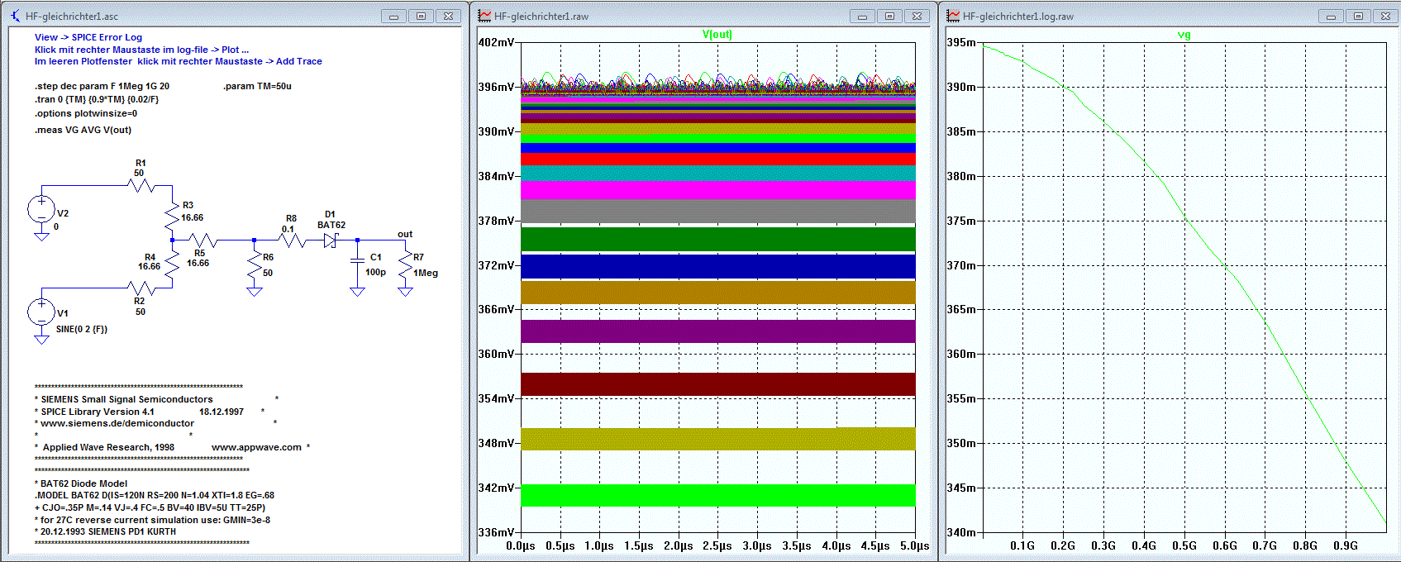
Task: Close the HF-gleichrichter1.asc schematic window
Action: [x=448, y=16]
